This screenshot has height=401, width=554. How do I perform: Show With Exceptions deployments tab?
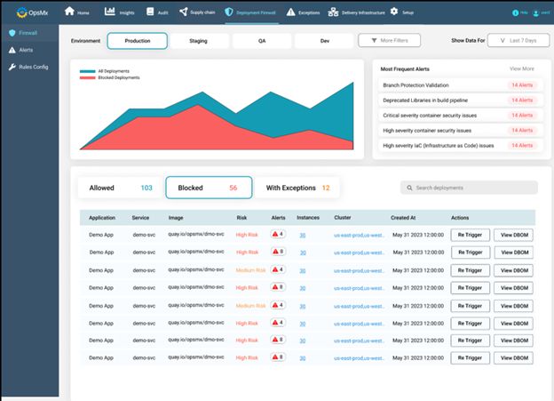(x=297, y=188)
